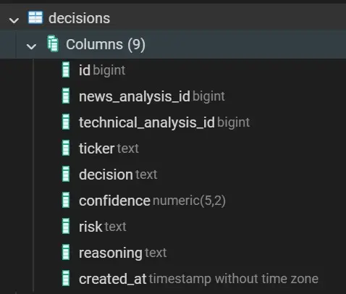Select the decisions table label
The image size is (346, 294).
tap(79, 18)
